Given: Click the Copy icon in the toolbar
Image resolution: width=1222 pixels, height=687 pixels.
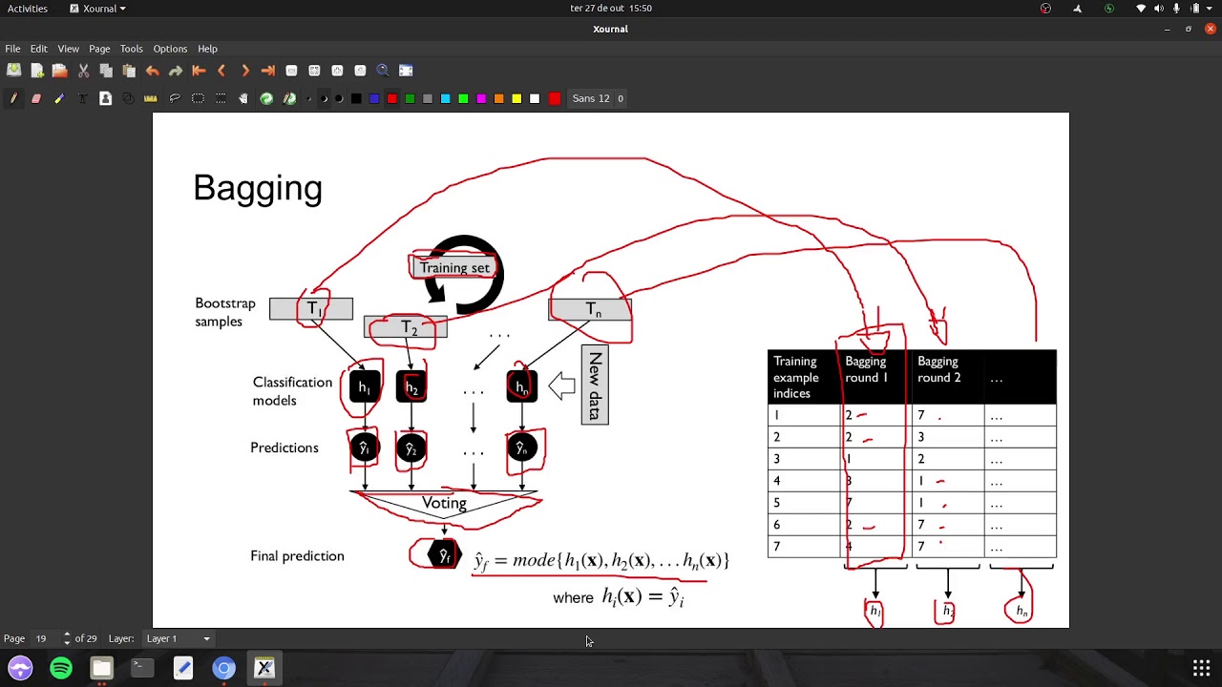Looking at the screenshot, I should pos(106,71).
